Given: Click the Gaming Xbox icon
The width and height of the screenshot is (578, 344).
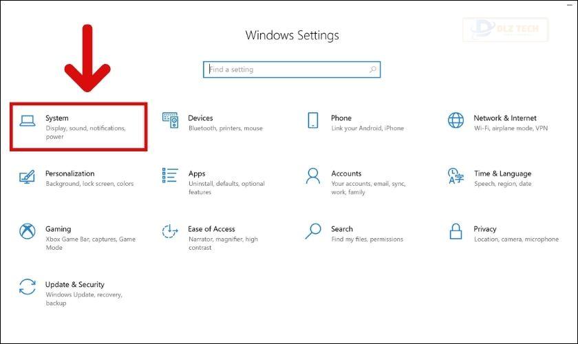Looking at the screenshot, I should tap(28, 232).
